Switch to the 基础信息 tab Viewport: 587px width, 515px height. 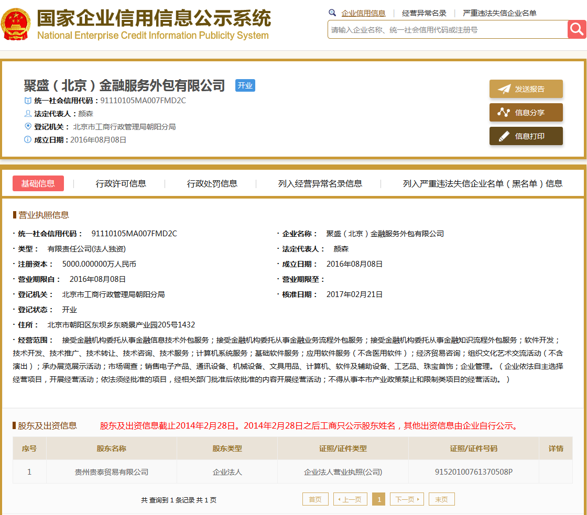(38, 183)
